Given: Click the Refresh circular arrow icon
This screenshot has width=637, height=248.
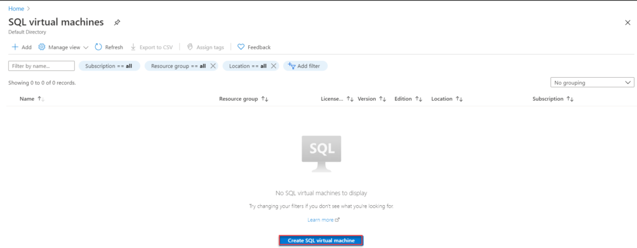Looking at the screenshot, I should pyautogui.click(x=98, y=47).
